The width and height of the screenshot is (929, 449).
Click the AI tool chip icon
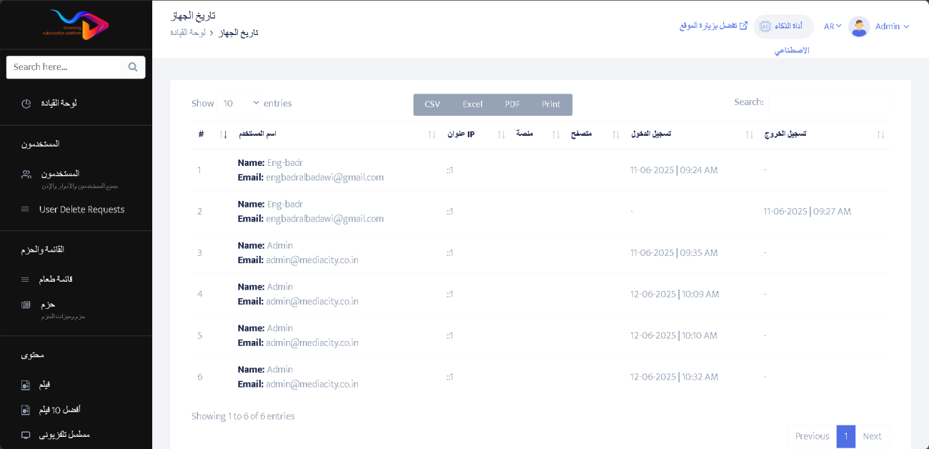coord(765,26)
